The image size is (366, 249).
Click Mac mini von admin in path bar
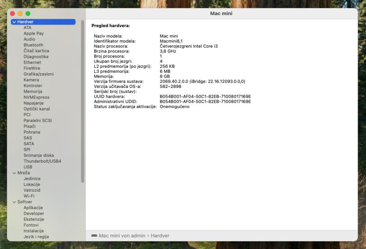click(x=122, y=236)
